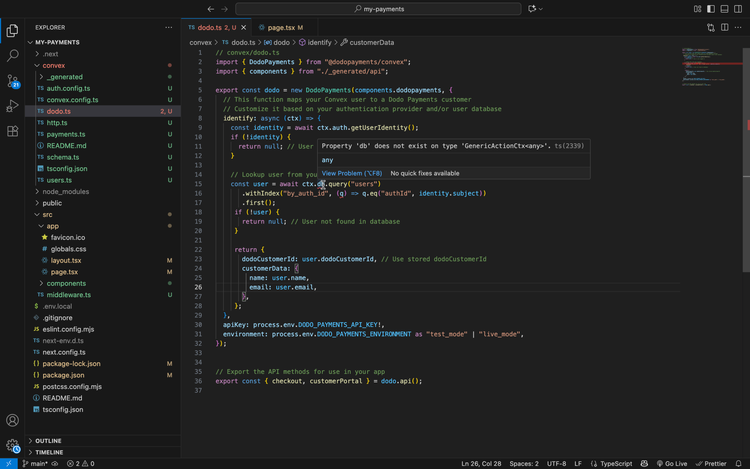The height and width of the screenshot is (469, 750).
Task: Open notifications bell in status bar
Action: point(738,463)
